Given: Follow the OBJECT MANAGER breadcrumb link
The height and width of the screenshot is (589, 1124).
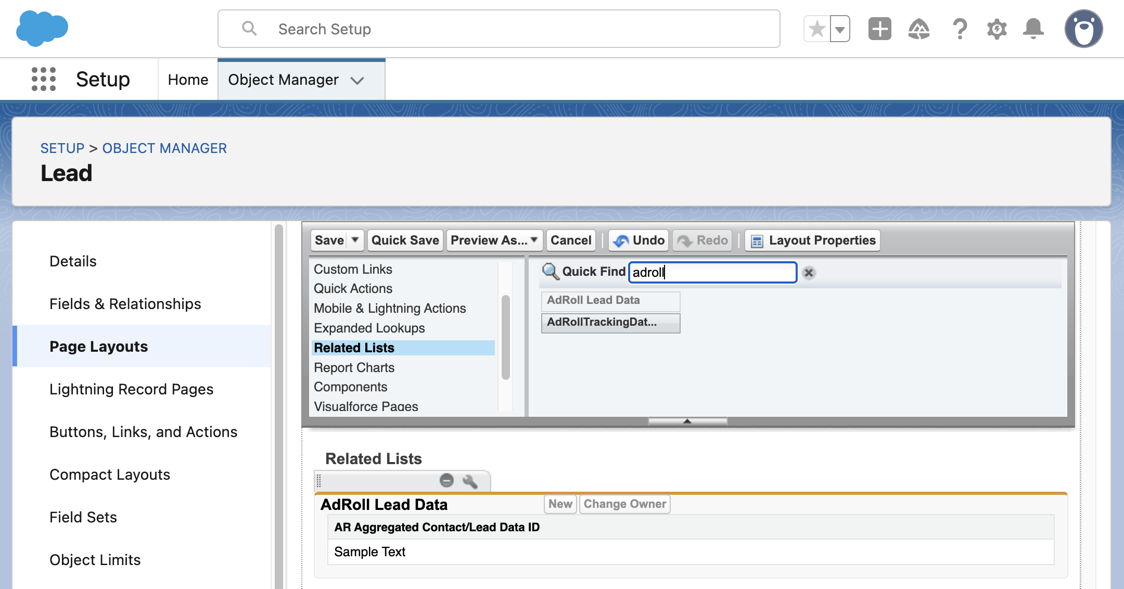Looking at the screenshot, I should click(x=164, y=148).
